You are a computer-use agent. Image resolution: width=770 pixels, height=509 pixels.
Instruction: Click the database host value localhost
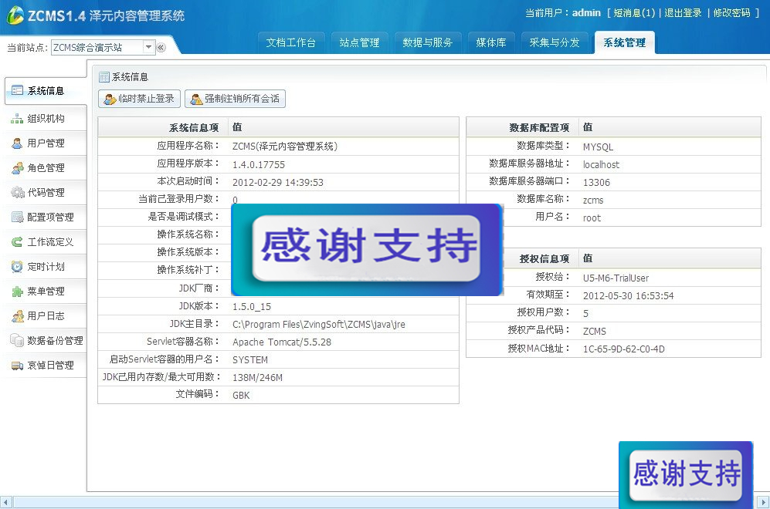pos(601,165)
